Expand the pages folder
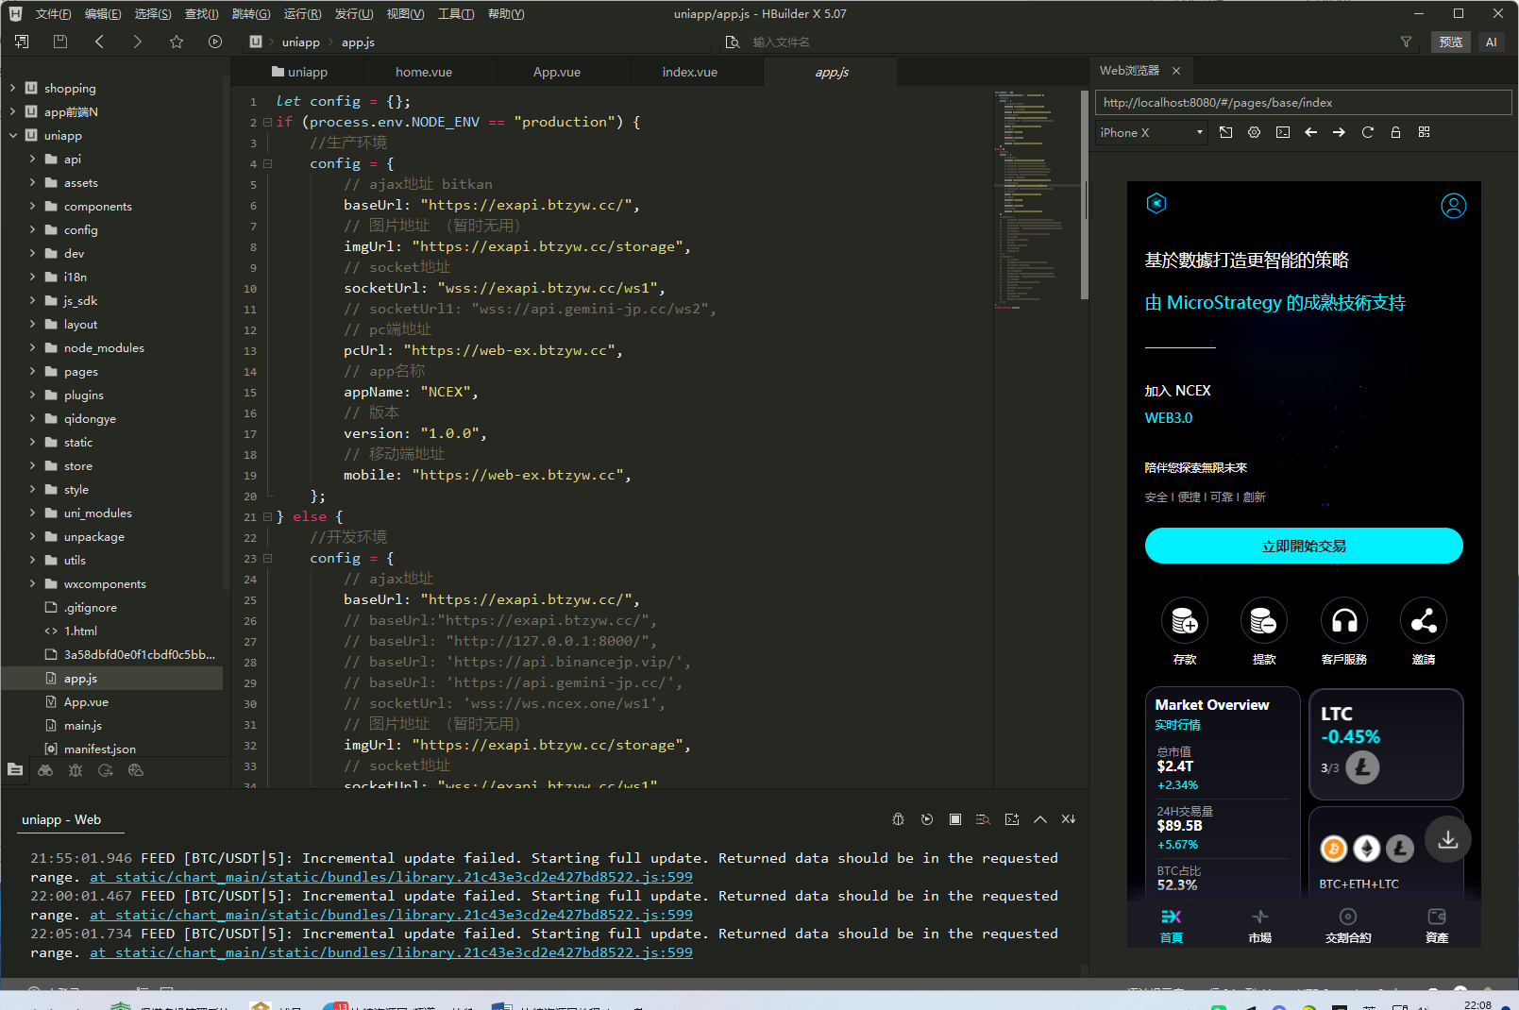 (x=32, y=371)
